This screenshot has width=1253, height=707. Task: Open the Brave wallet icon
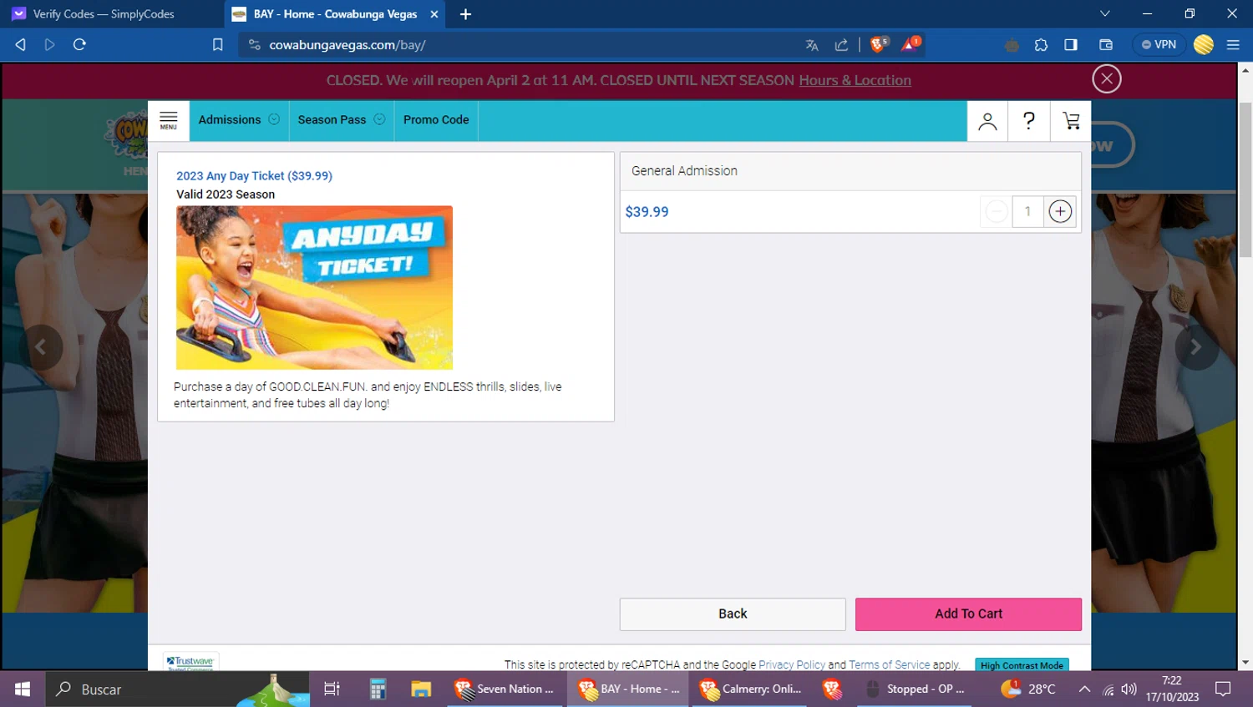(x=1106, y=45)
